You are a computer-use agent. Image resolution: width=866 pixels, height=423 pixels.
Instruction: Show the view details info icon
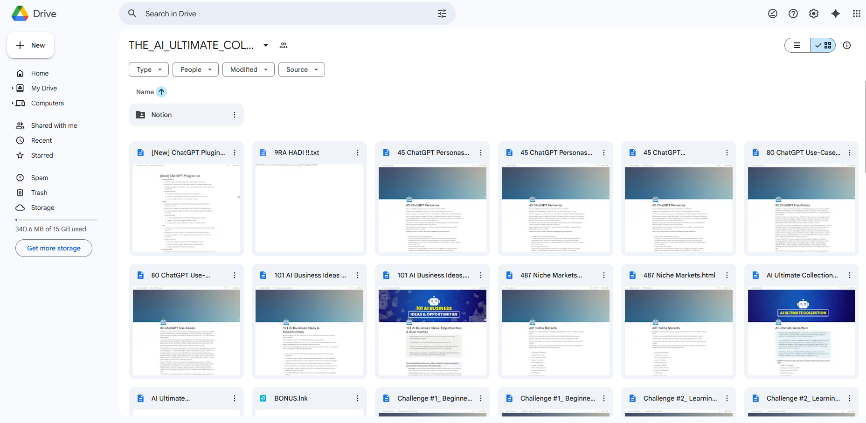[847, 45]
